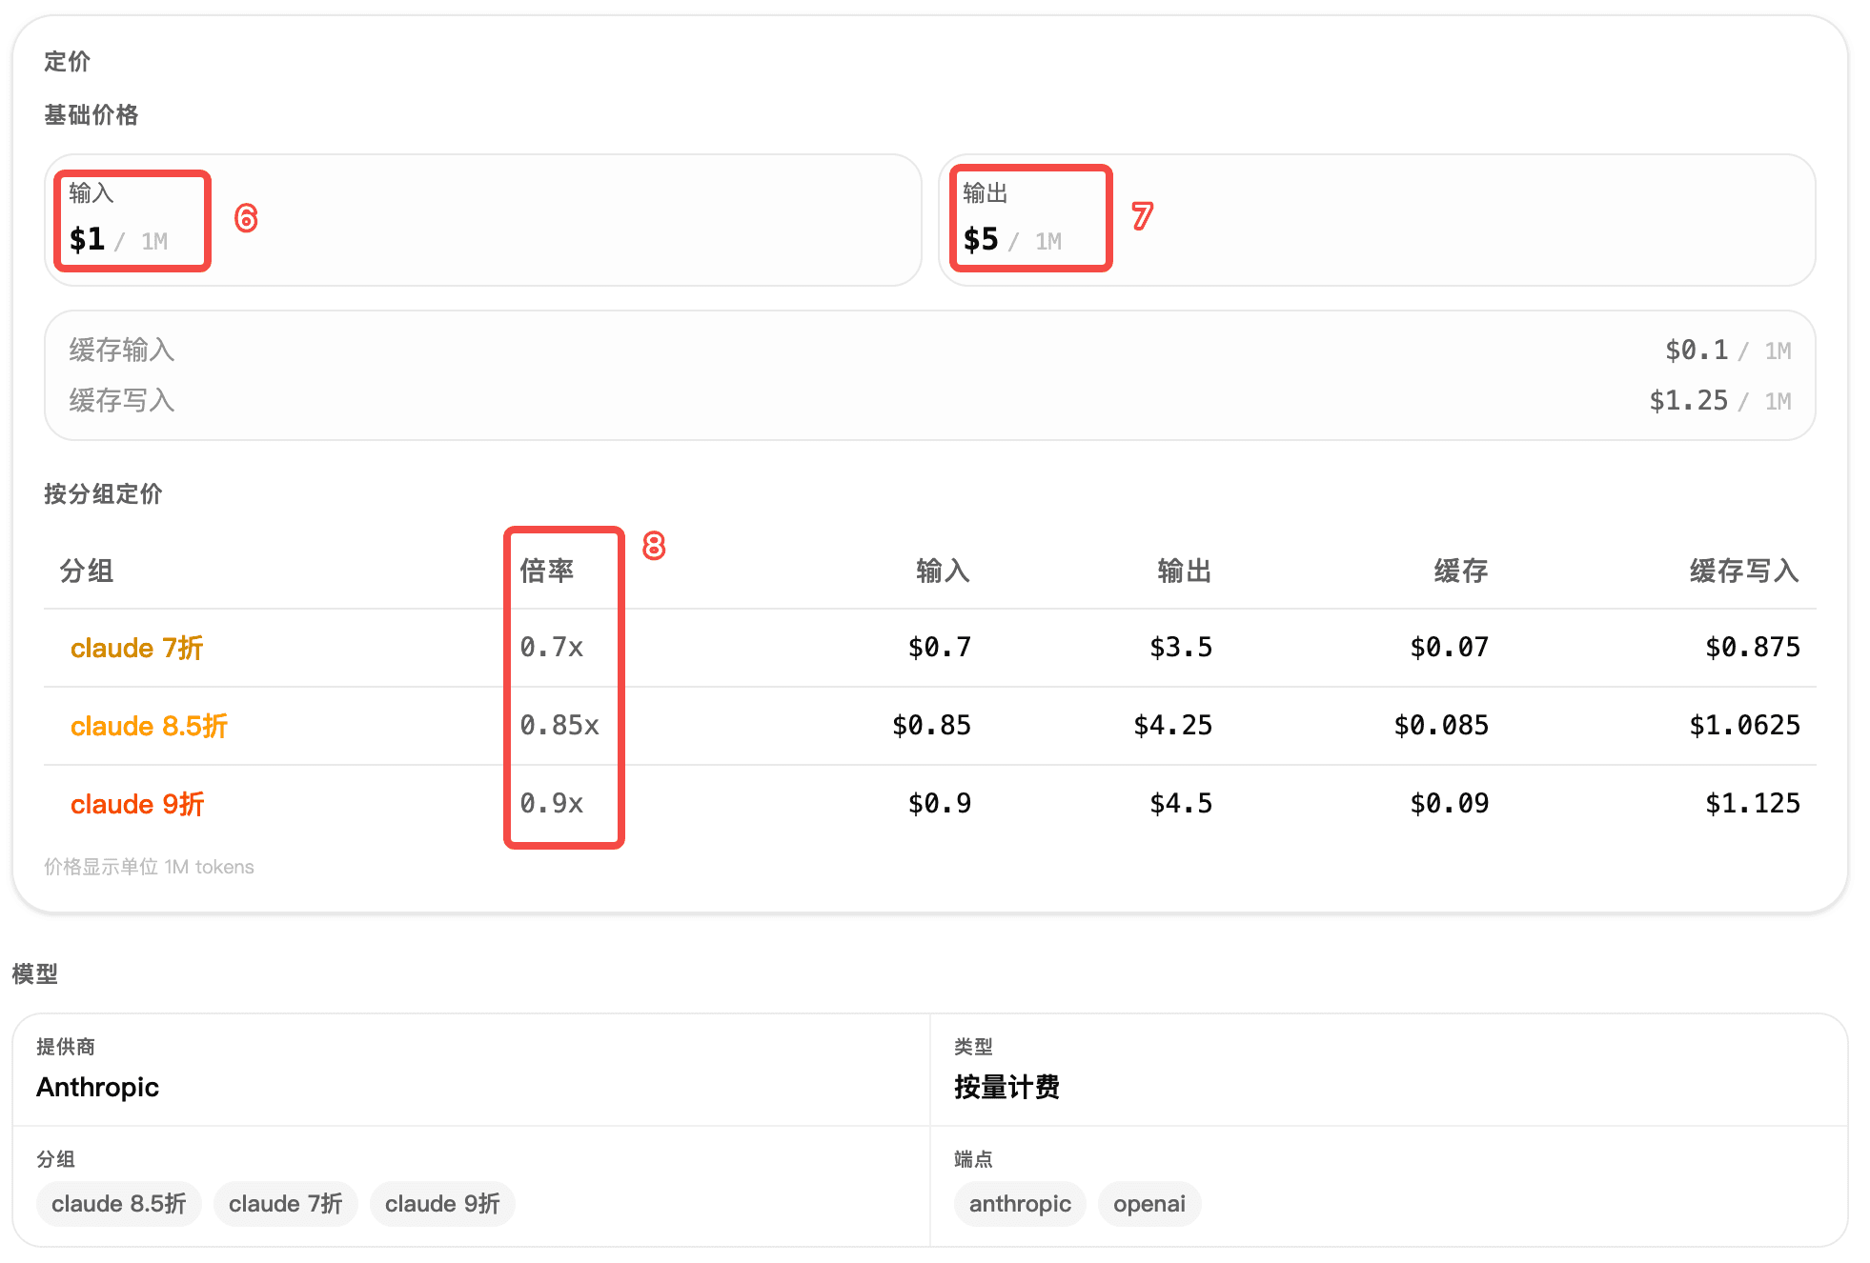
Task: Click the $0.09 cache price cell
Action: click(x=1450, y=804)
